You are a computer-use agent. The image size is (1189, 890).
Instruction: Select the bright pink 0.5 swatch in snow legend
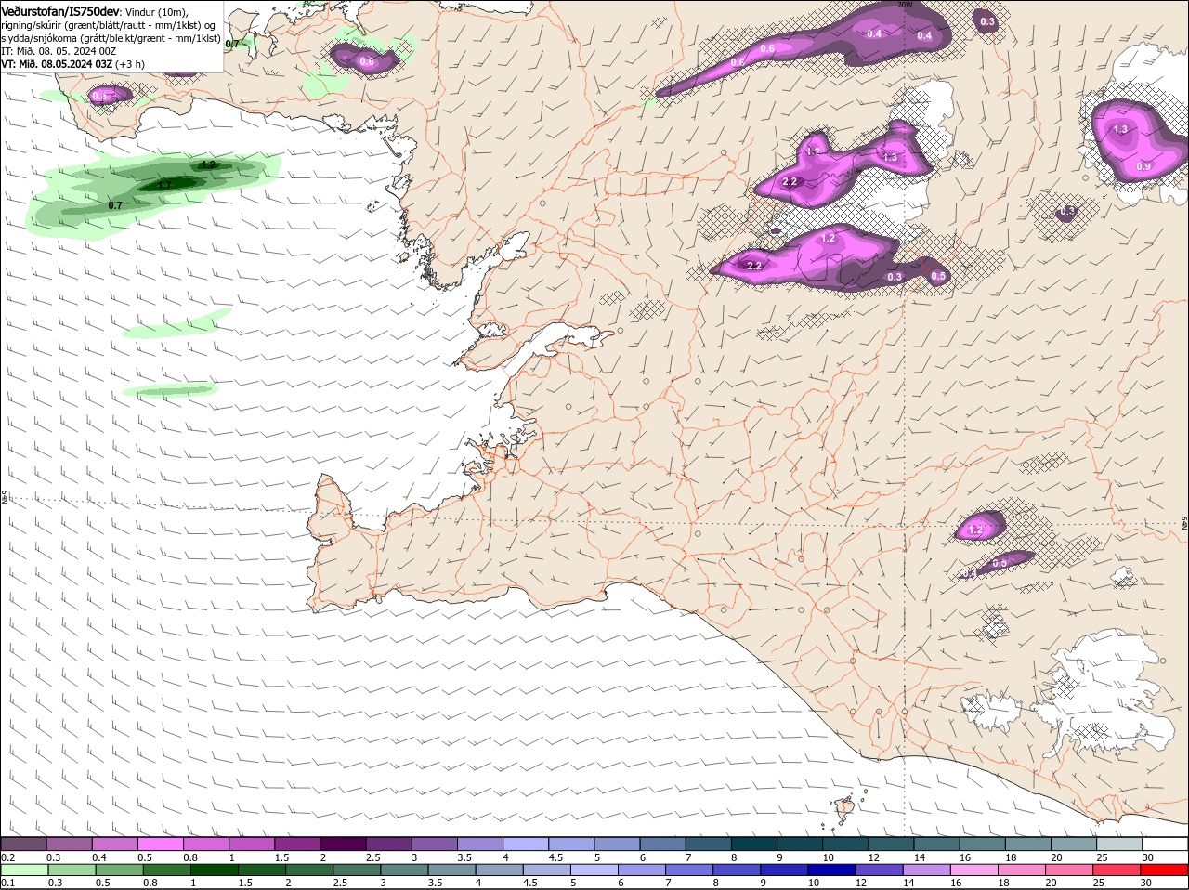pos(161,844)
